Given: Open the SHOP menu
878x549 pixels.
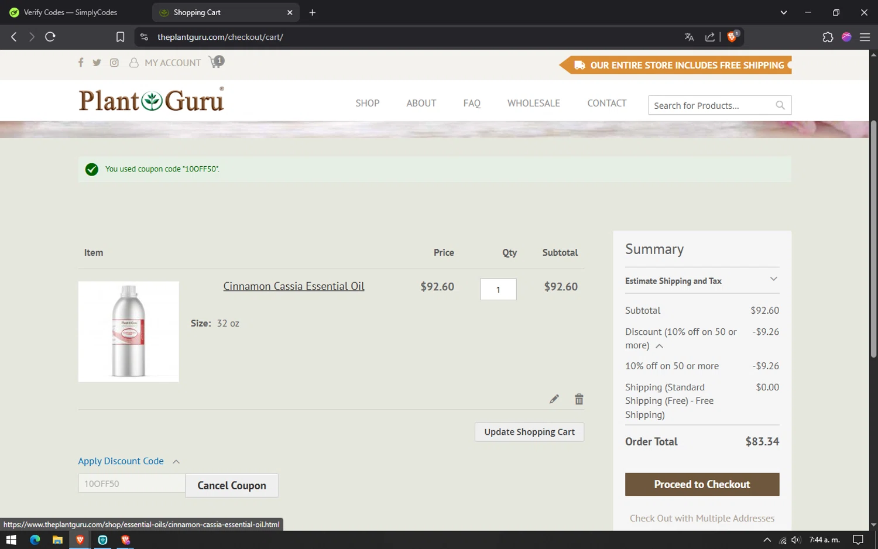Looking at the screenshot, I should (x=368, y=103).
